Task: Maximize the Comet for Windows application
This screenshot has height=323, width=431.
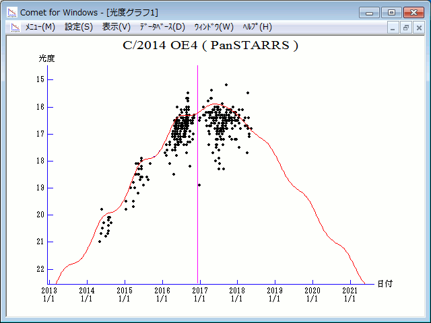Action: click(x=391, y=11)
